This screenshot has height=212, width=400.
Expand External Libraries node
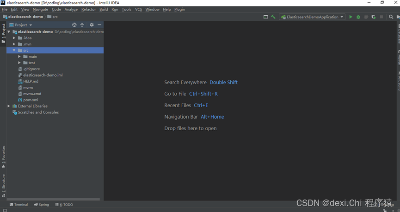[x=9, y=106]
